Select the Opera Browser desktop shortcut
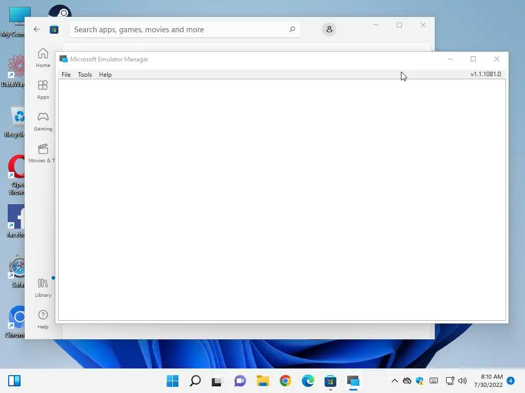Screen dimensions: 525x393 tap(16, 175)
